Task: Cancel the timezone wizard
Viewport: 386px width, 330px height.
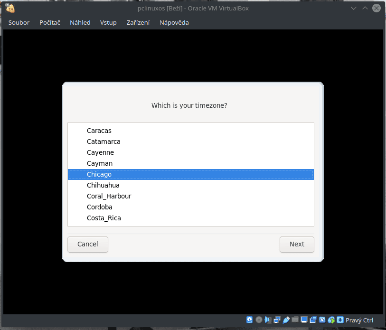Action: (87, 244)
